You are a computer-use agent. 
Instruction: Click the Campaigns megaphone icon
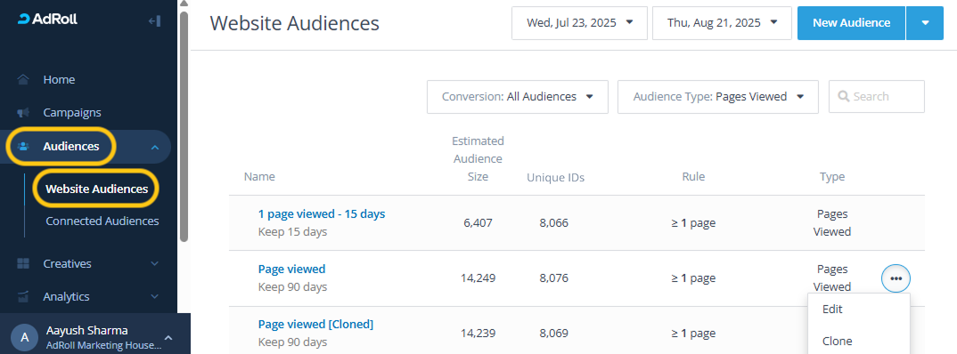pyautogui.click(x=23, y=113)
